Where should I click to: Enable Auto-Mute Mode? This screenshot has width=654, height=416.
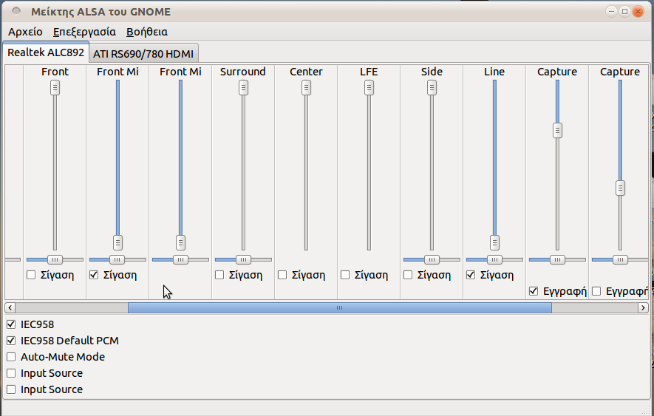tap(11, 357)
